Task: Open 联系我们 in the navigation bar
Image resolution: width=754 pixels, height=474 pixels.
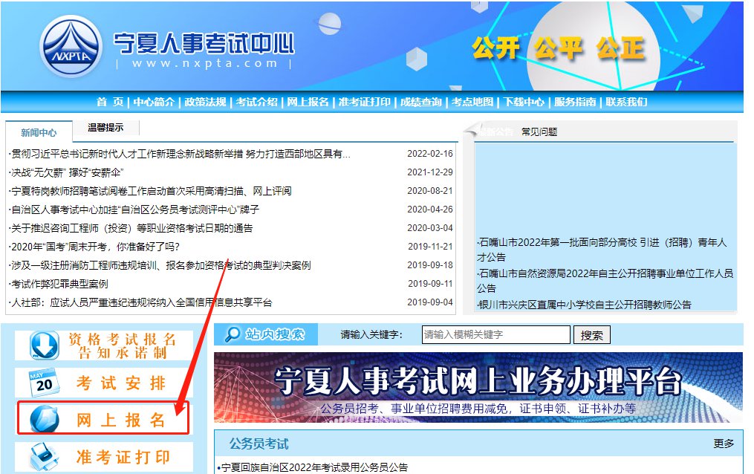Action: [x=626, y=102]
